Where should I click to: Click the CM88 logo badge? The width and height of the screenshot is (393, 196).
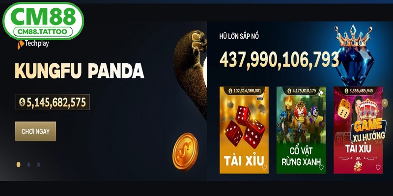pyautogui.click(x=43, y=21)
